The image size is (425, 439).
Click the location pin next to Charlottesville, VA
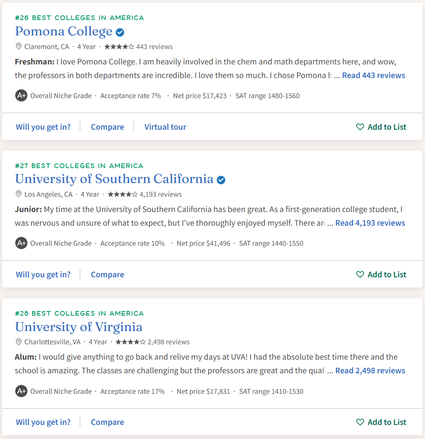tap(18, 342)
